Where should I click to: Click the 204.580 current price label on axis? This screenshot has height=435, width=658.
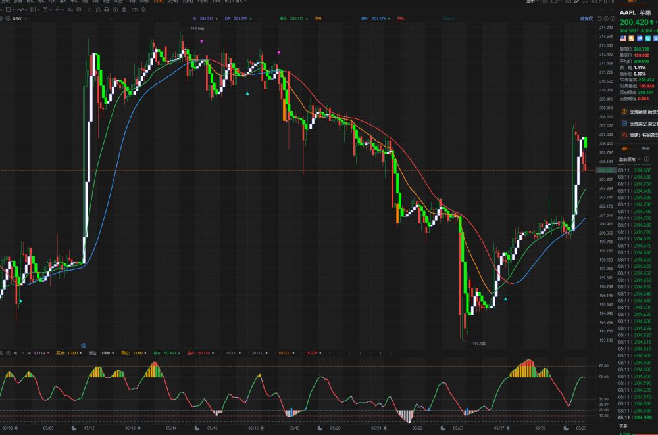point(604,170)
